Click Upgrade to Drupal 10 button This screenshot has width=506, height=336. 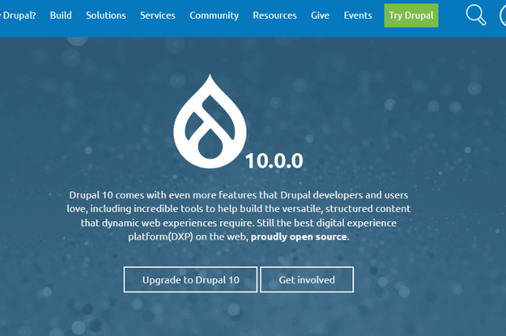[x=190, y=279]
